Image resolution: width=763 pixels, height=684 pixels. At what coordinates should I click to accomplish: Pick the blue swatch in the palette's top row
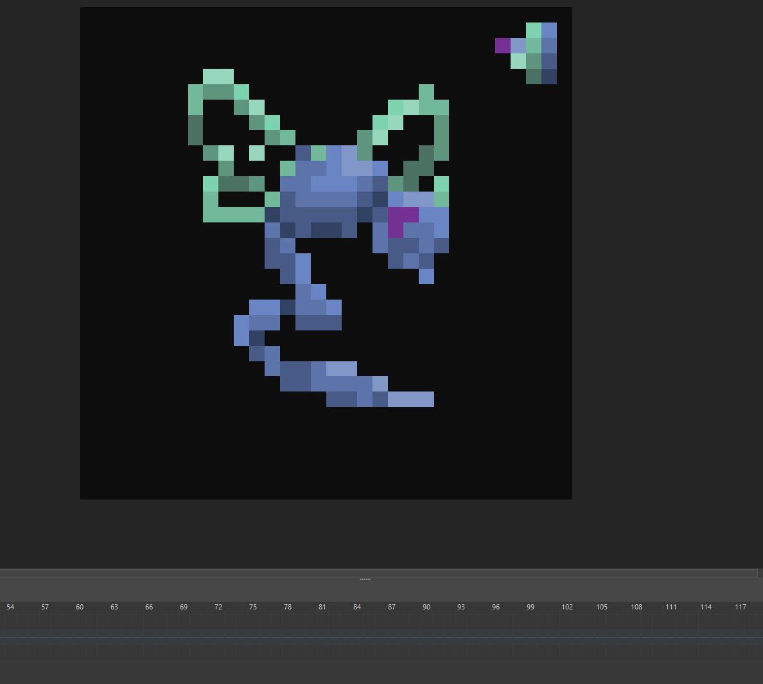point(549,30)
